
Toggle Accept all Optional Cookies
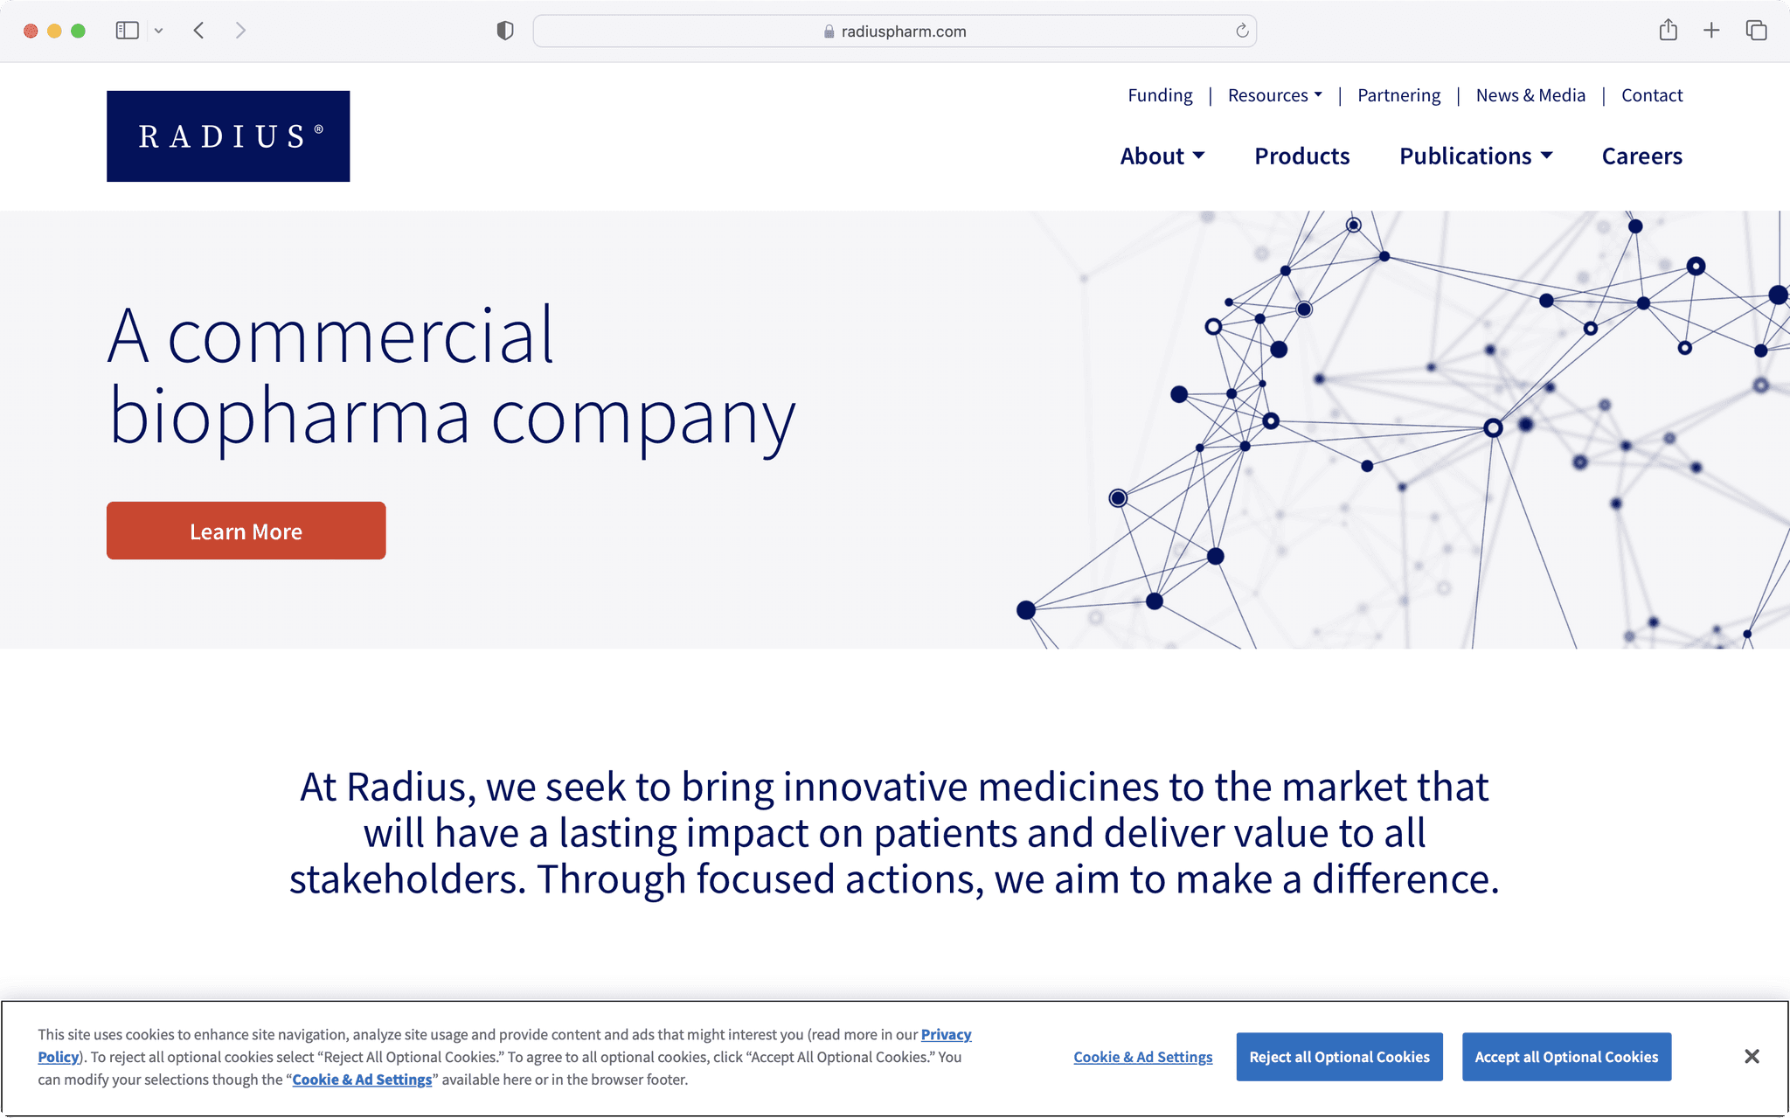(x=1566, y=1056)
